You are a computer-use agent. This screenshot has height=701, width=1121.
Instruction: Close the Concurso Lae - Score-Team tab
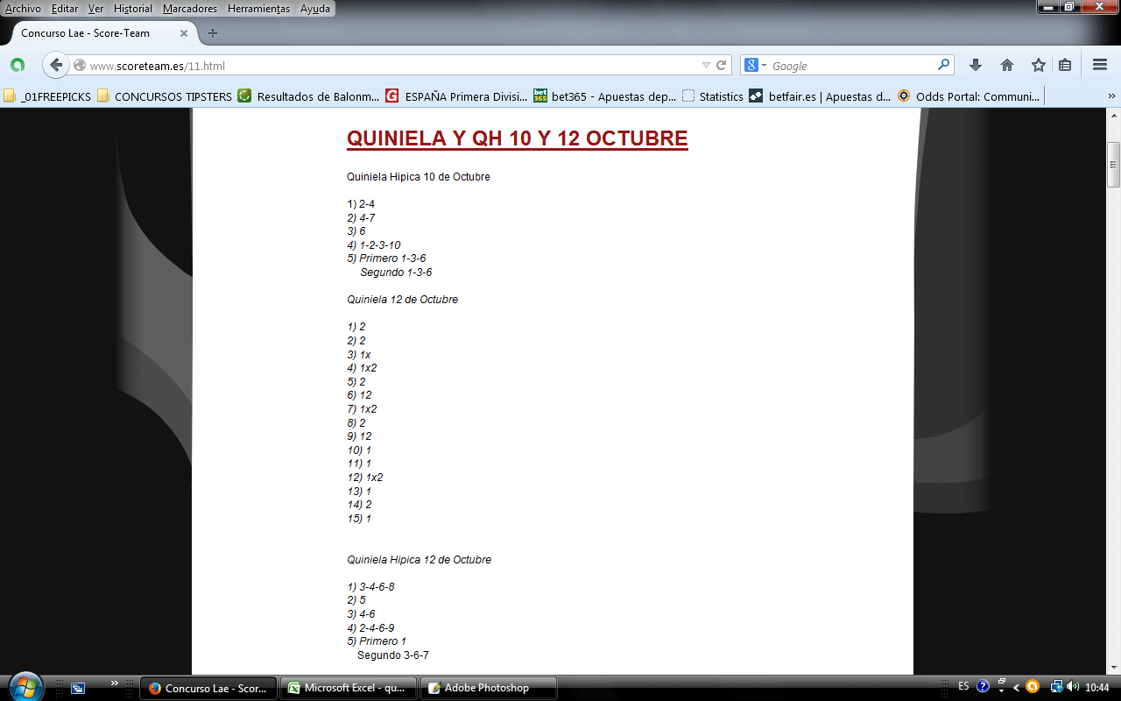coord(184,33)
